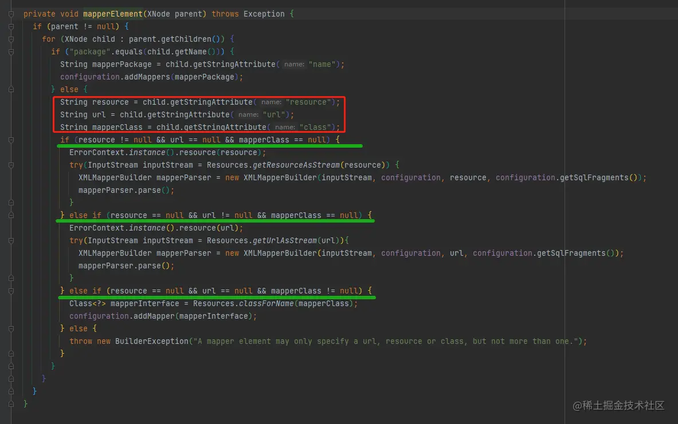
Task: Fold the else block containing throw statement
Action: tap(11, 328)
